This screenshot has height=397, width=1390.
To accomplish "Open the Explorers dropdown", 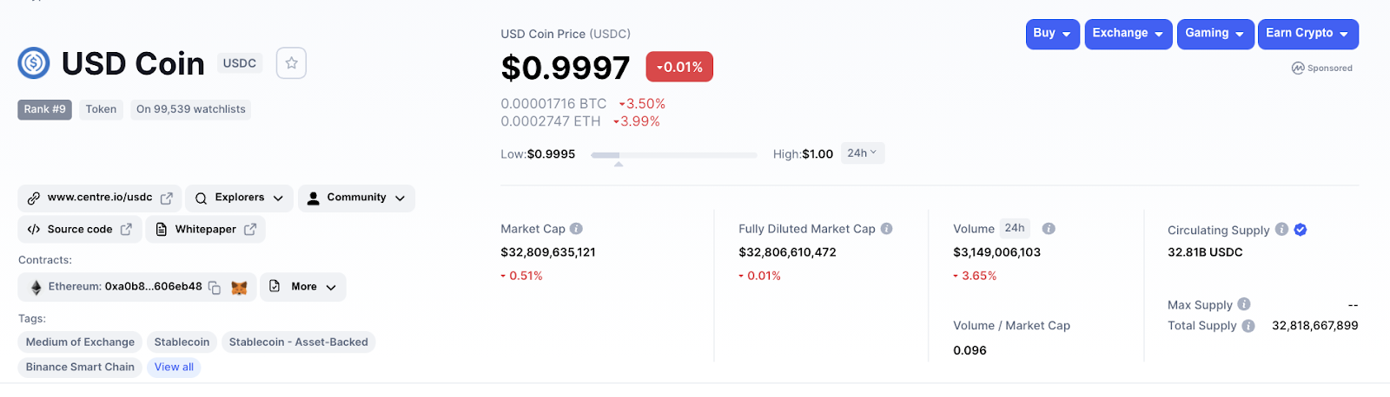I will 239,198.
